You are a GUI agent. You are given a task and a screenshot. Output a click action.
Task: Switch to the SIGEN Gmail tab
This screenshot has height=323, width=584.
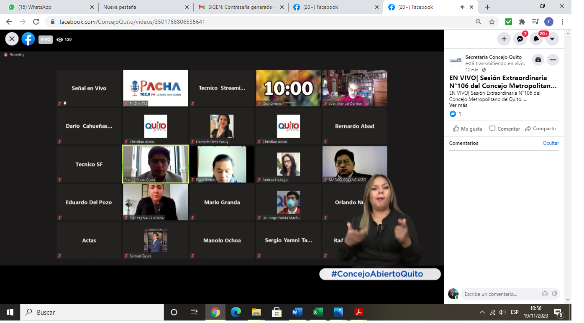241,7
